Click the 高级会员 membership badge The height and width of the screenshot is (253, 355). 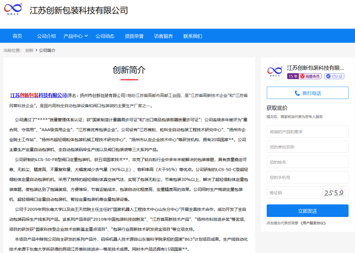point(310,76)
